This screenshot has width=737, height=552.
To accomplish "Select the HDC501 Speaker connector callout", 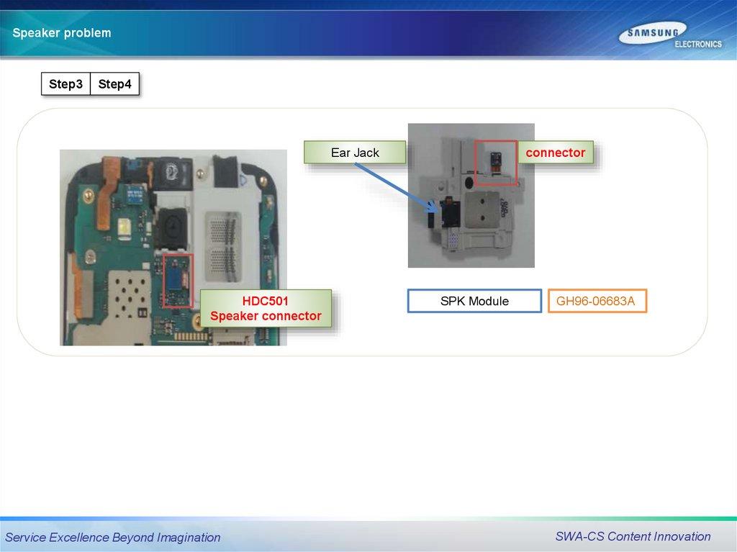I will 266,309.
